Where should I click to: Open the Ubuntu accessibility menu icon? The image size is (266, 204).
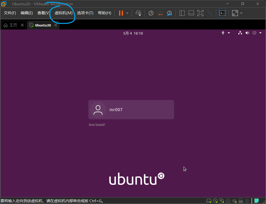click(223, 33)
